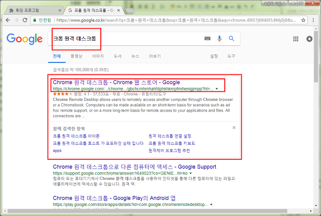Open Chrome 원격 데스크톱 Chrome 웹 스토어 result
The image size is (321, 216).
(116, 82)
